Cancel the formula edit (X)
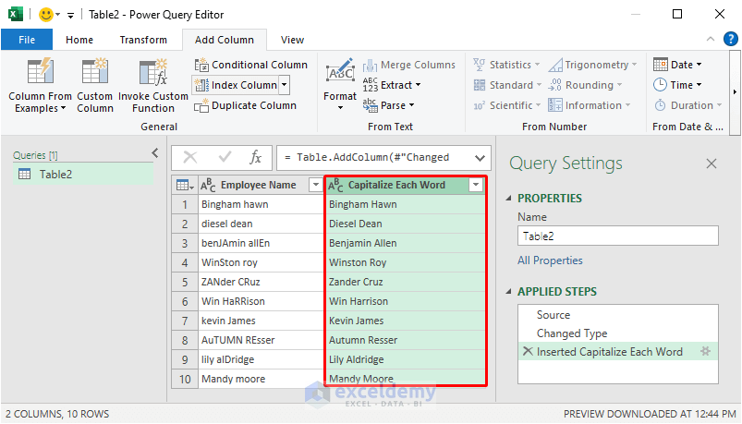This screenshot has width=742, height=424. 190,157
